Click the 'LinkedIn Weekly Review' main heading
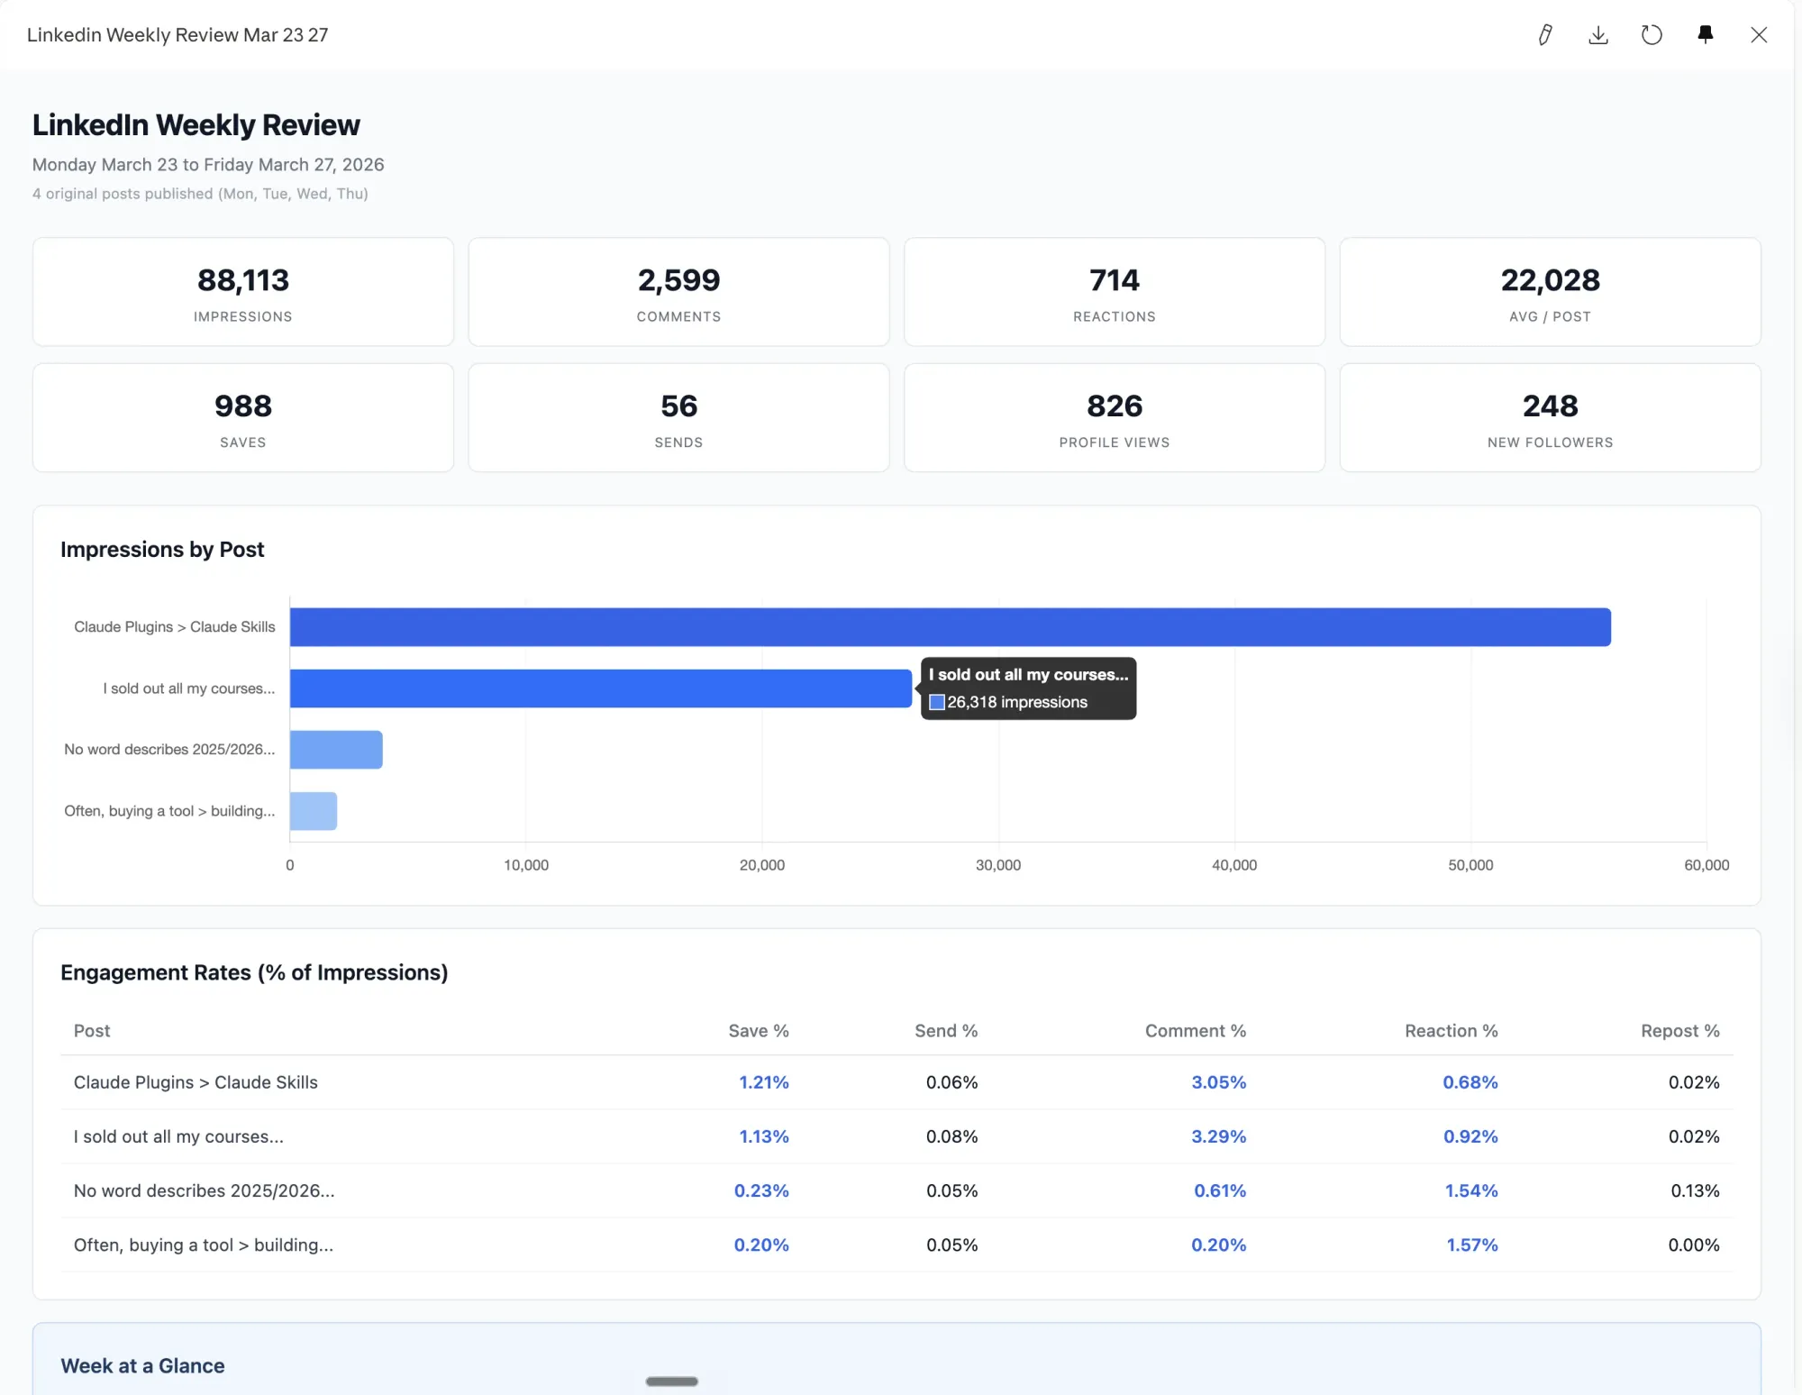1802x1395 pixels. [196, 125]
